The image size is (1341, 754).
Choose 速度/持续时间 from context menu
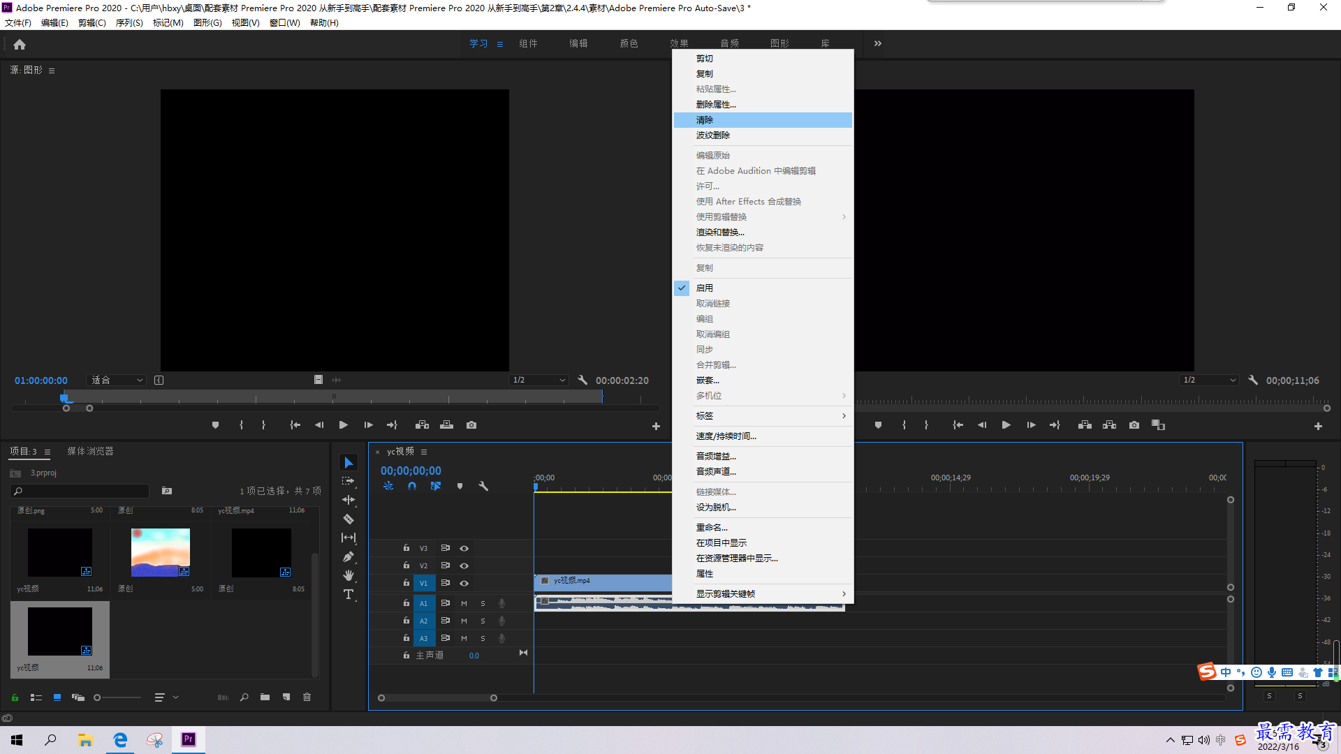click(x=763, y=436)
